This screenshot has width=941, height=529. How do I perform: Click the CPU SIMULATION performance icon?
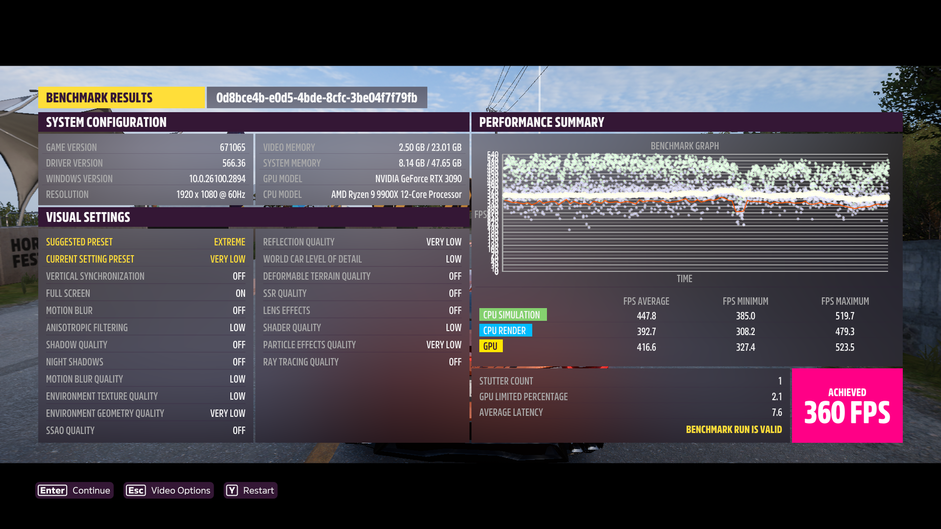(x=513, y=314)
